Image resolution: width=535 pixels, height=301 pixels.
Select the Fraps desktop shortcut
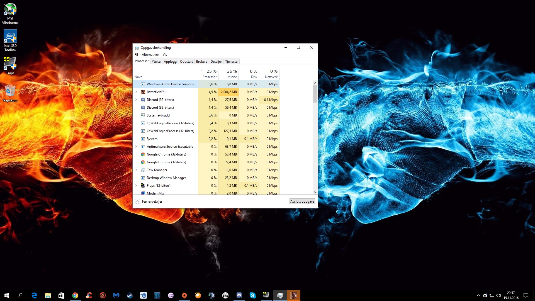[10, 66]
